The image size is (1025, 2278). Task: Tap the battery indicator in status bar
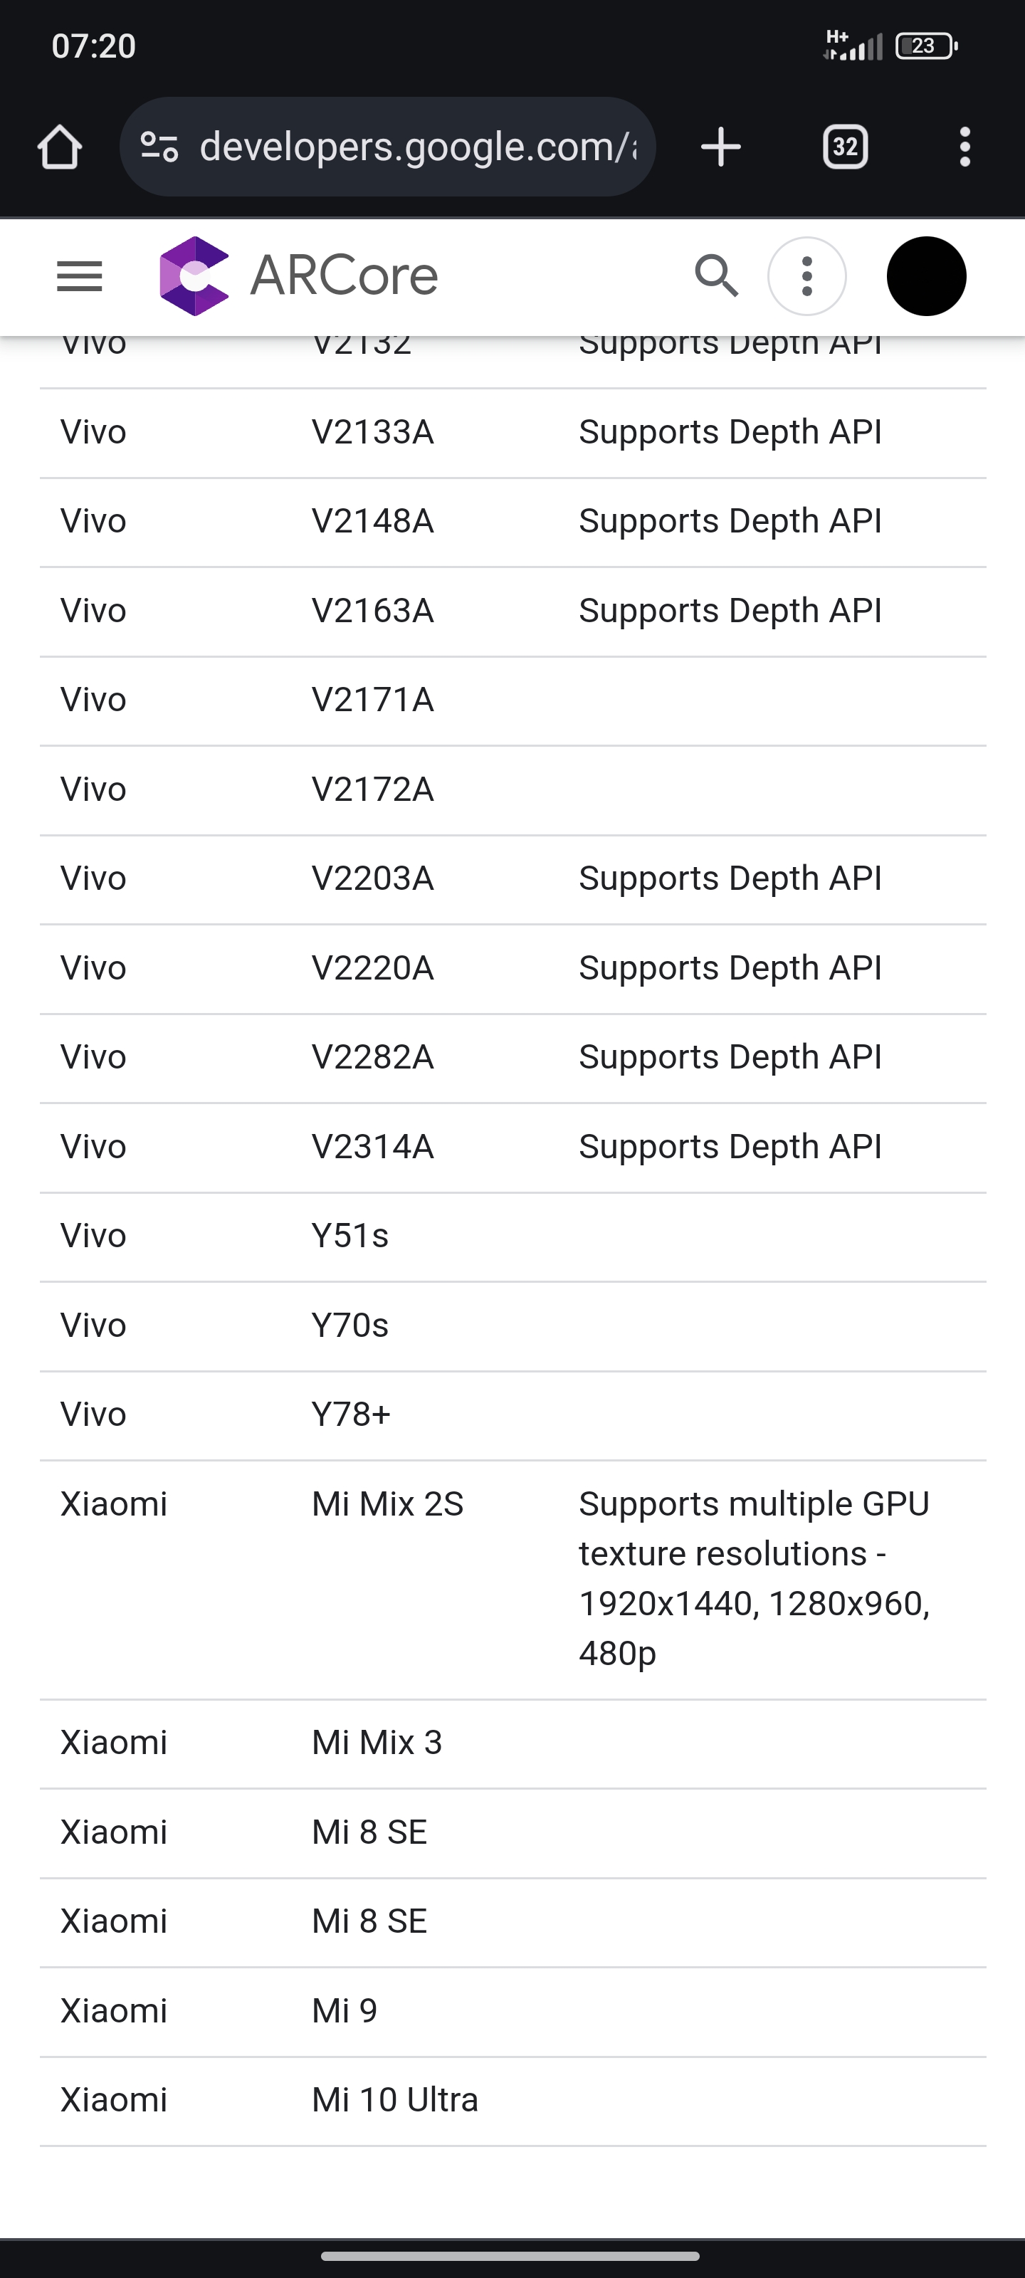tap(926, 46)
